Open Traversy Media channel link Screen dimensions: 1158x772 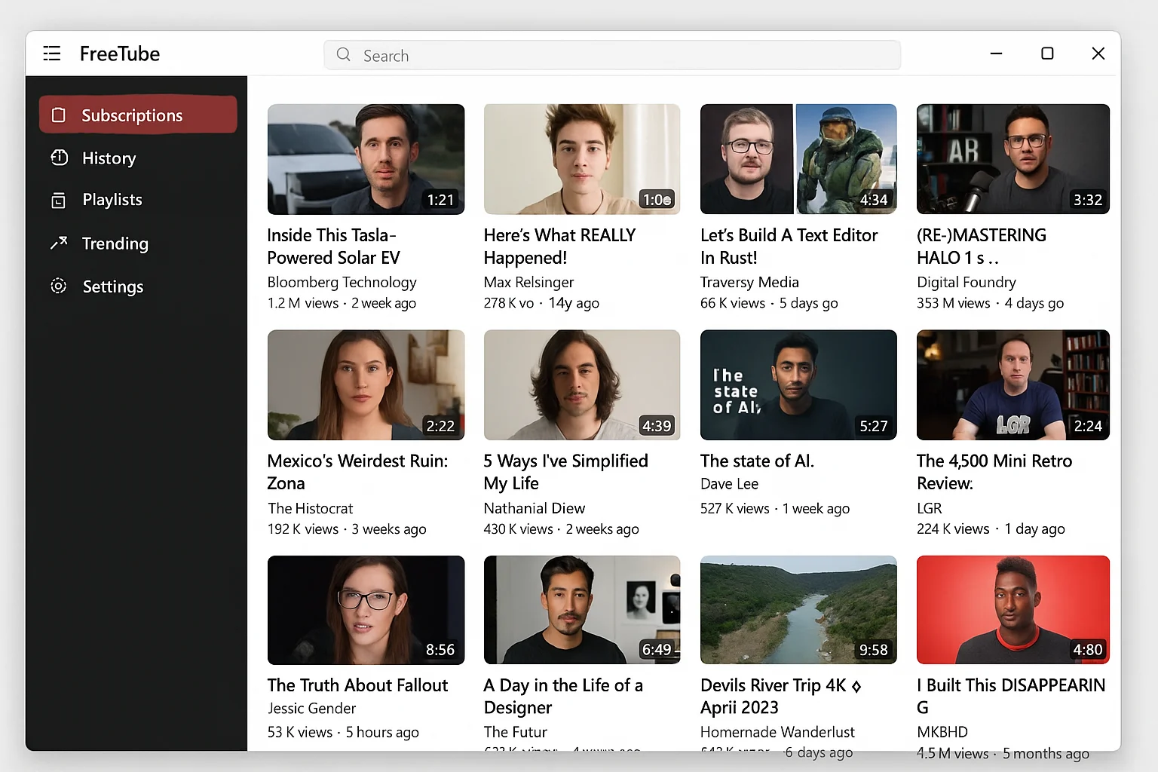pos(749,282)
